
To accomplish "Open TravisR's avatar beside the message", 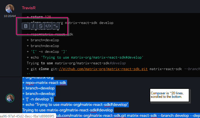I will coord(10,9).
